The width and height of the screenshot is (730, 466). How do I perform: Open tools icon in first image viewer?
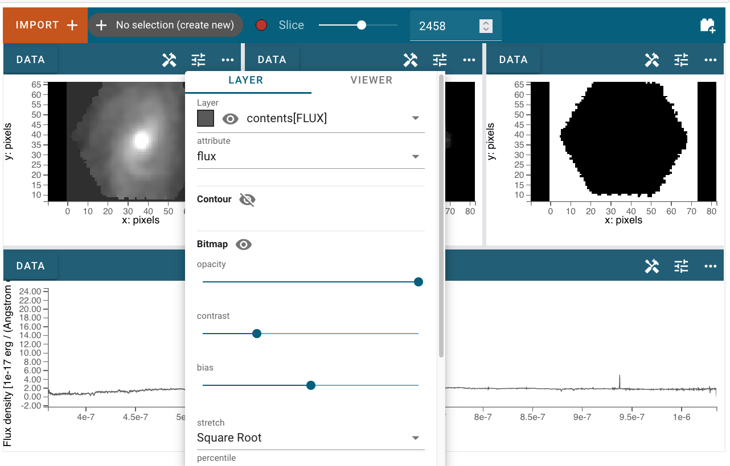pyautogui.click(x=169, y=60)
